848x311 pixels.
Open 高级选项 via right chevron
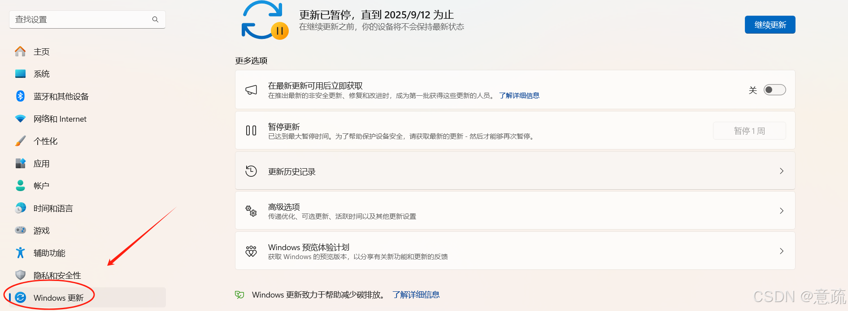[781, 211]
